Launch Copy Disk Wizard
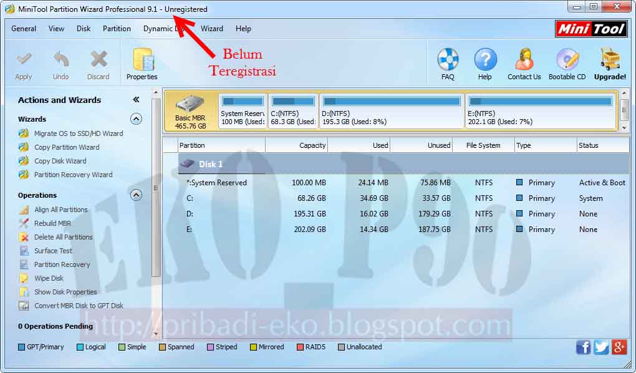636x373 pixels. [x=60, y=161]
